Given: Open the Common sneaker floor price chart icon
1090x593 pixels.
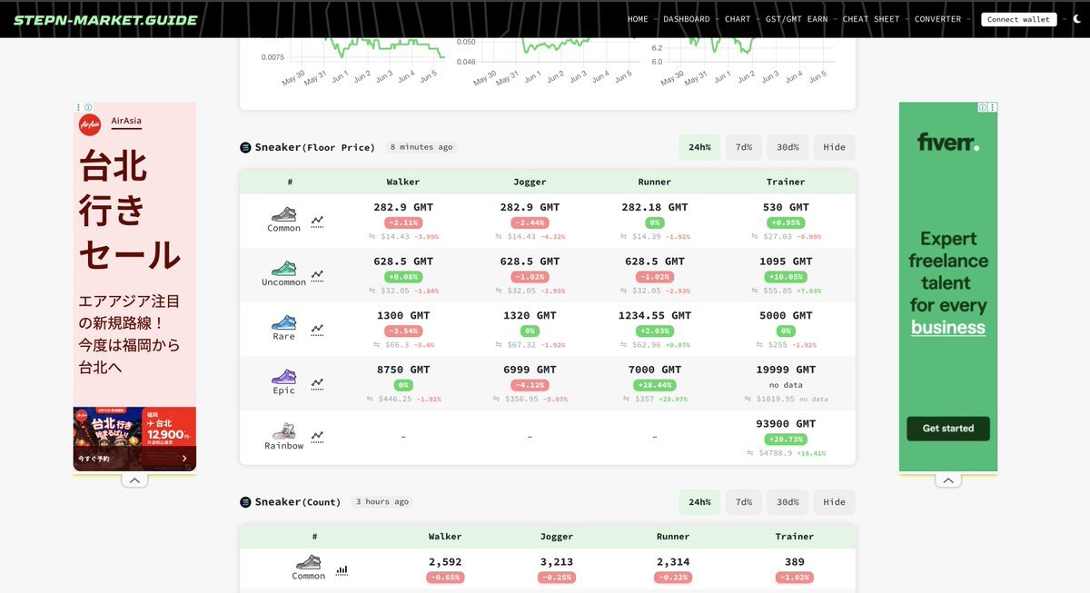Looking at the screenshot, I should tap(317, 221).
